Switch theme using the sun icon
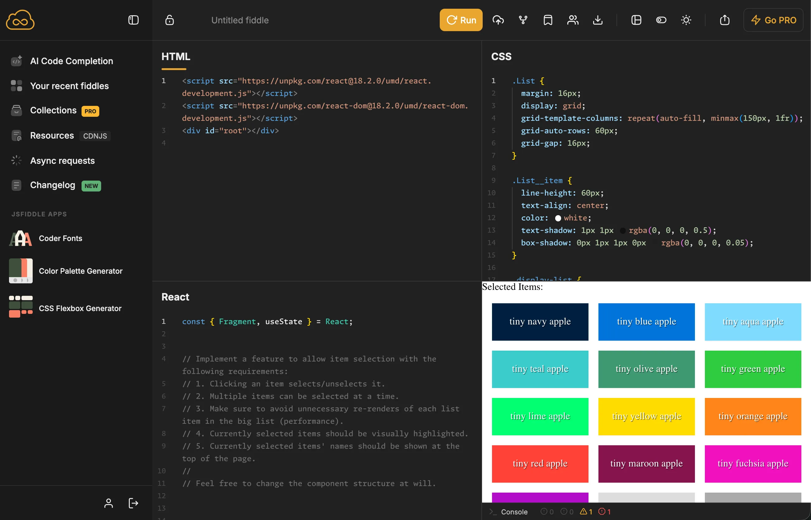This screenshot has height=520, width=811. pyautogui.click(x=686, y=20)
